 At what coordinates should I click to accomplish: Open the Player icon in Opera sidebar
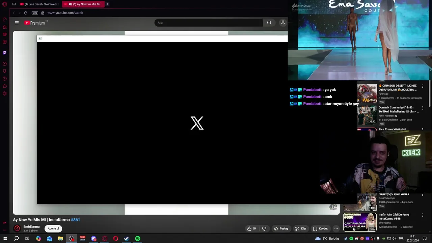coord(5,64)
